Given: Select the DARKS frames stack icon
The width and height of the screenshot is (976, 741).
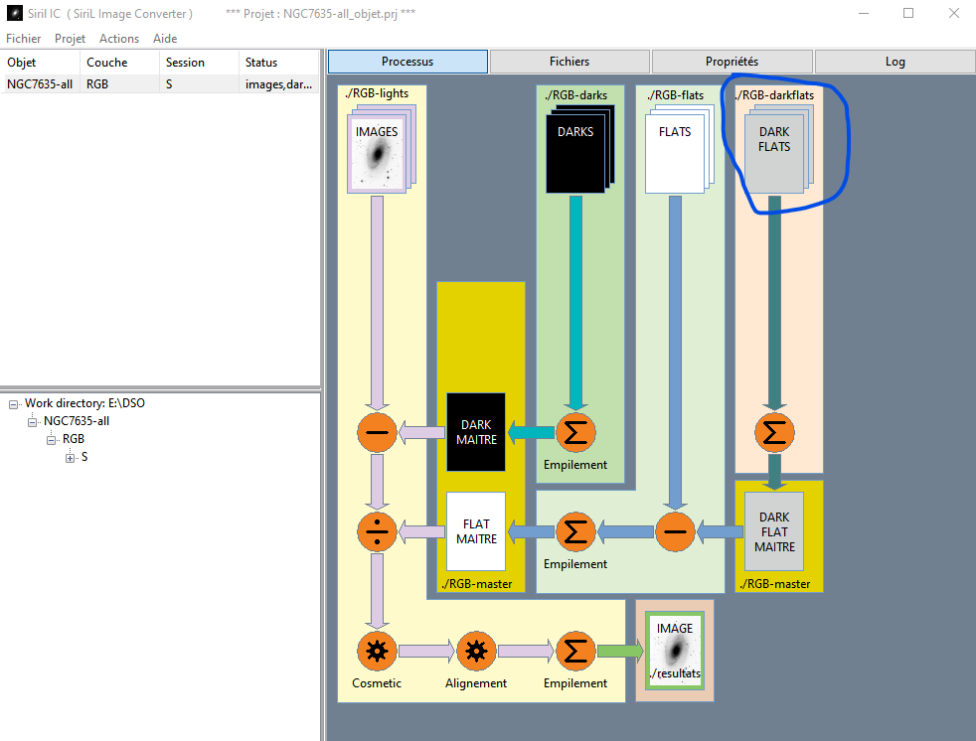Looking at the screenshot, I should (580, 149).
